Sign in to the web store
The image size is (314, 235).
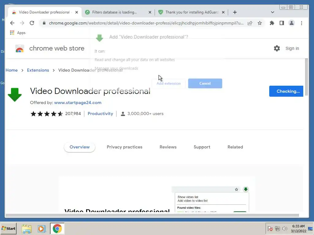292,48
